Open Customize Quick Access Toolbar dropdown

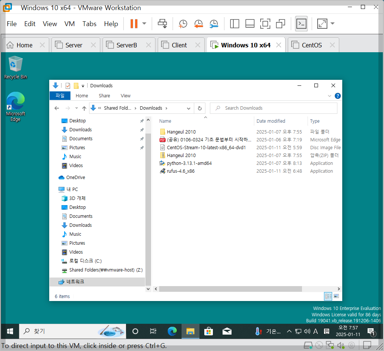[x=83, y=86]
